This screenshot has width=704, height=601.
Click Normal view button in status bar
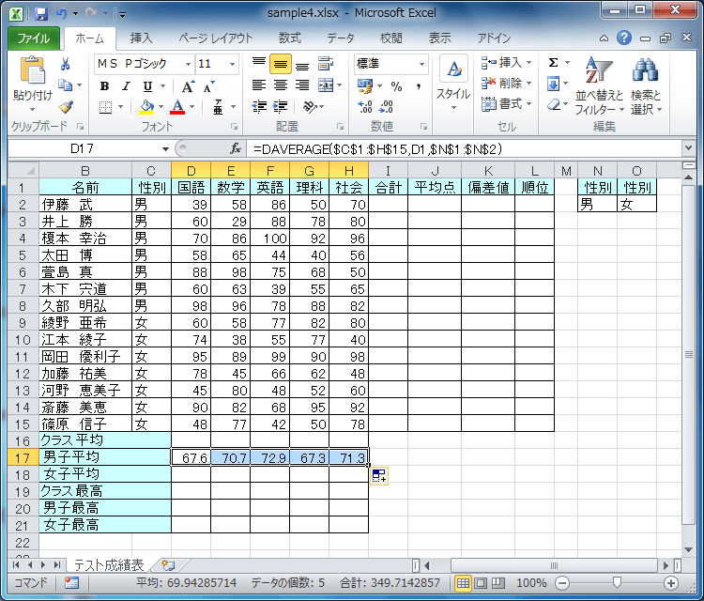pos(463,583)
